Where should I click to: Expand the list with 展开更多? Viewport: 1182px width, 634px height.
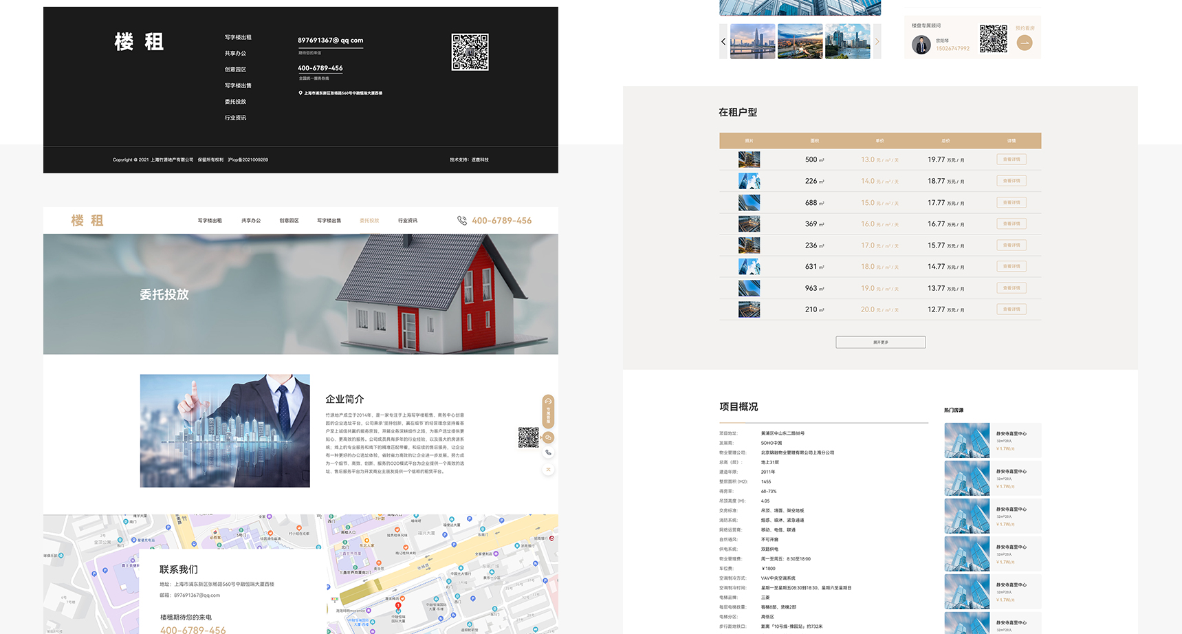881,342
